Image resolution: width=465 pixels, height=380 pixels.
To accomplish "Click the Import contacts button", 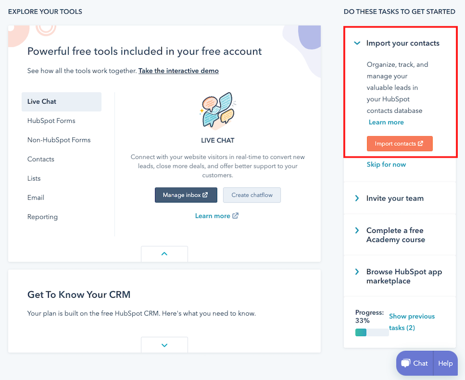I will point(400,143).
